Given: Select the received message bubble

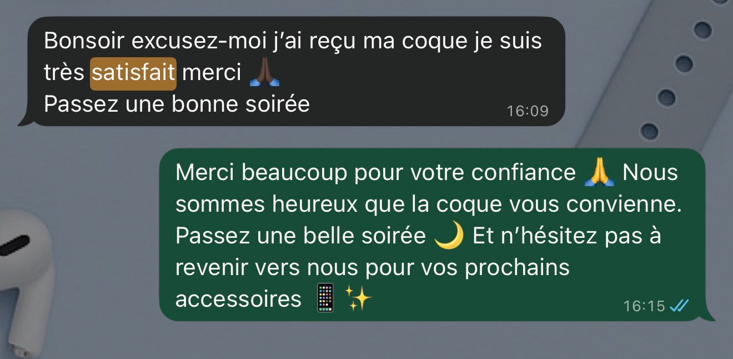Looking at the screenshot, I should click(x=292, y=71).
